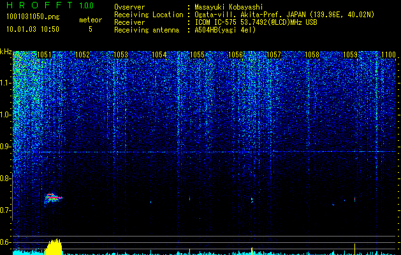Click the Receiving antenna label
Image resolution: width=401 pixels, height=255 pixels.
point(147,30)
